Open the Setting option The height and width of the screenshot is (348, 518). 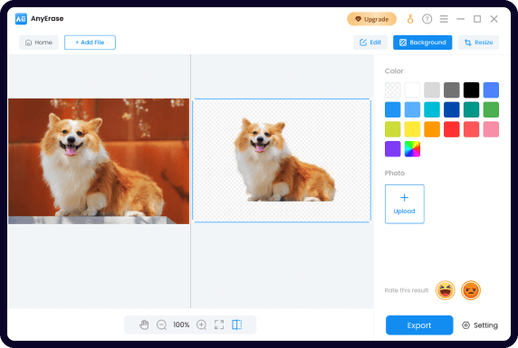tap(480, 325)
